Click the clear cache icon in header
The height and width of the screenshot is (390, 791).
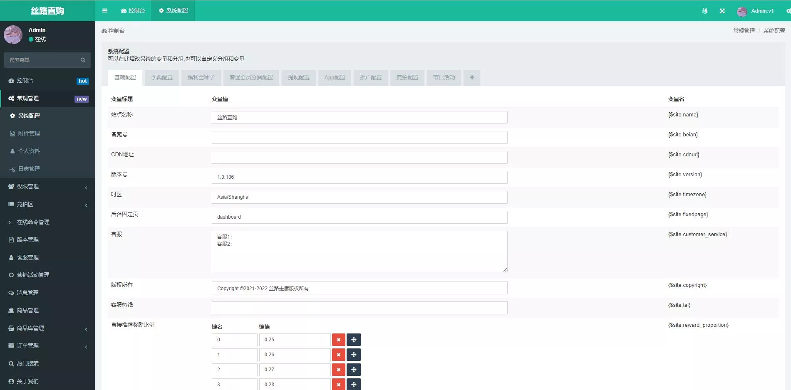pos(704,11)
